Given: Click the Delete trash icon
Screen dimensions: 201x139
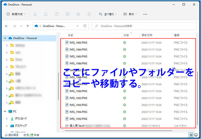Looking at the screenshot, I should pyautogui.click(x=89, y=14).
